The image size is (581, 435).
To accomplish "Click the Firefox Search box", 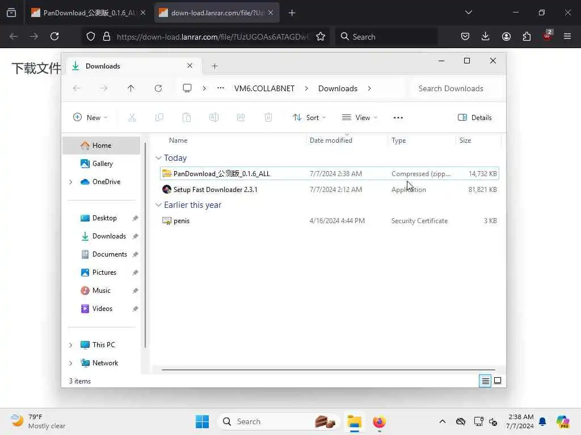I will (386, 36).
